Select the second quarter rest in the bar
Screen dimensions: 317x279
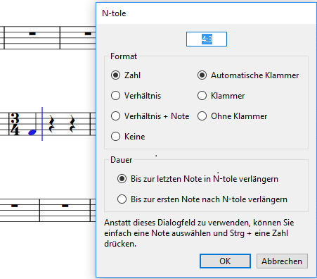73,124
